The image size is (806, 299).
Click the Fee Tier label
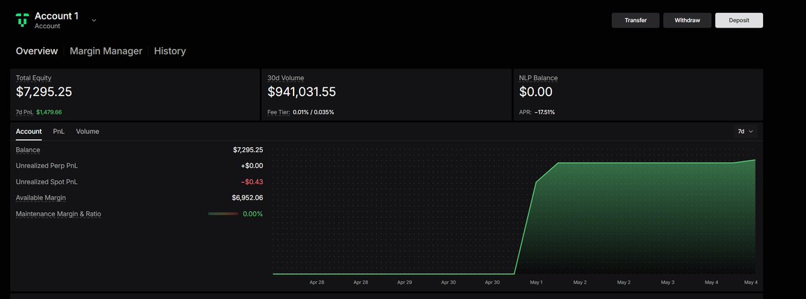coord(279,112)
